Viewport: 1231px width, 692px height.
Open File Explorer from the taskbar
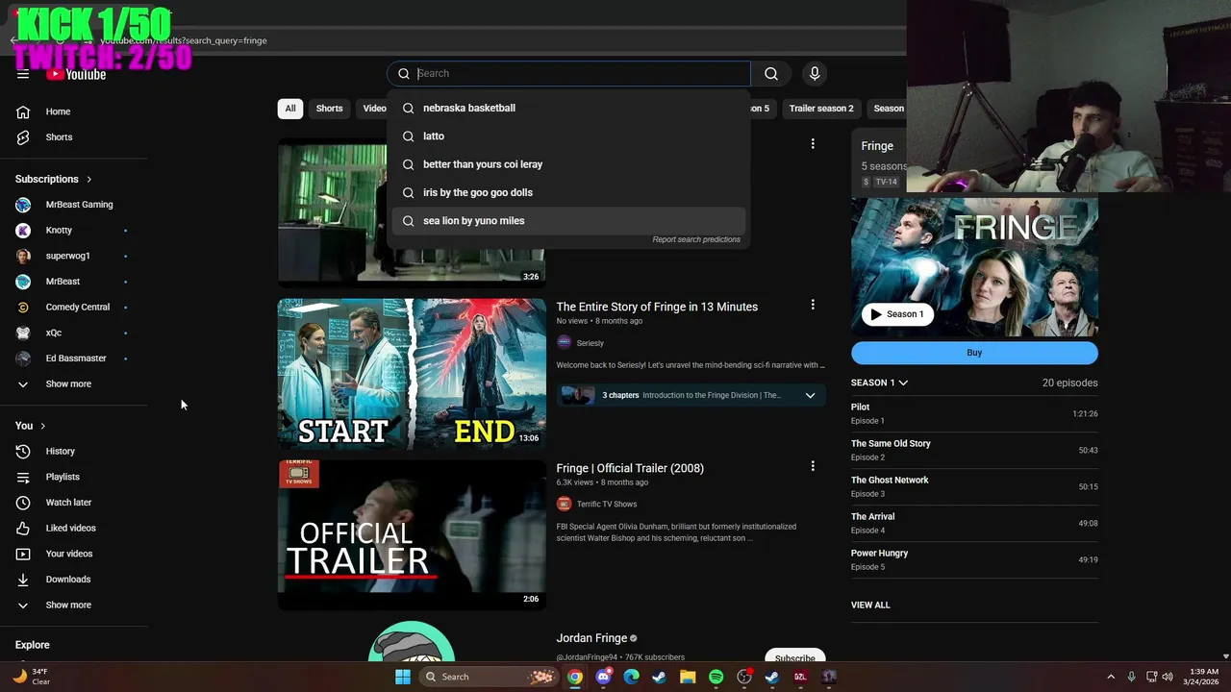click(688, 677)
